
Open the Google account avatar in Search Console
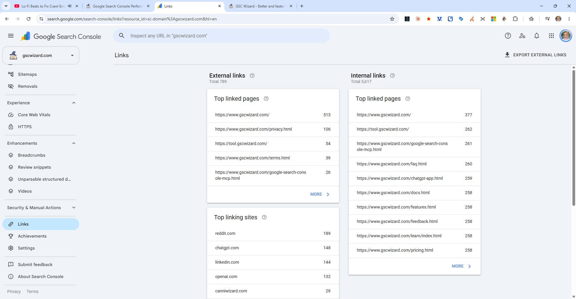pyautogui.click(x=566, y=36)
